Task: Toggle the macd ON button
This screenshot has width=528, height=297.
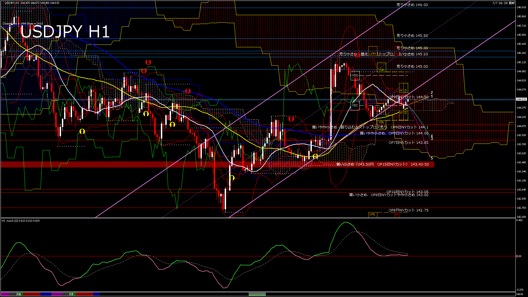Action: [x=257, y=295]
